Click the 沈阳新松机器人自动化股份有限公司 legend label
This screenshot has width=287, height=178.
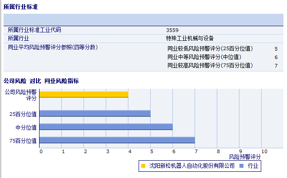192,166
